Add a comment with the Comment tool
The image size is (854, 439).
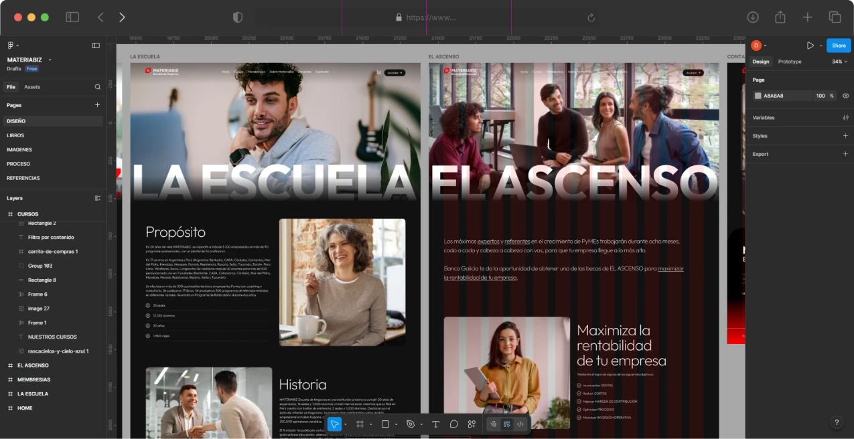453,424
